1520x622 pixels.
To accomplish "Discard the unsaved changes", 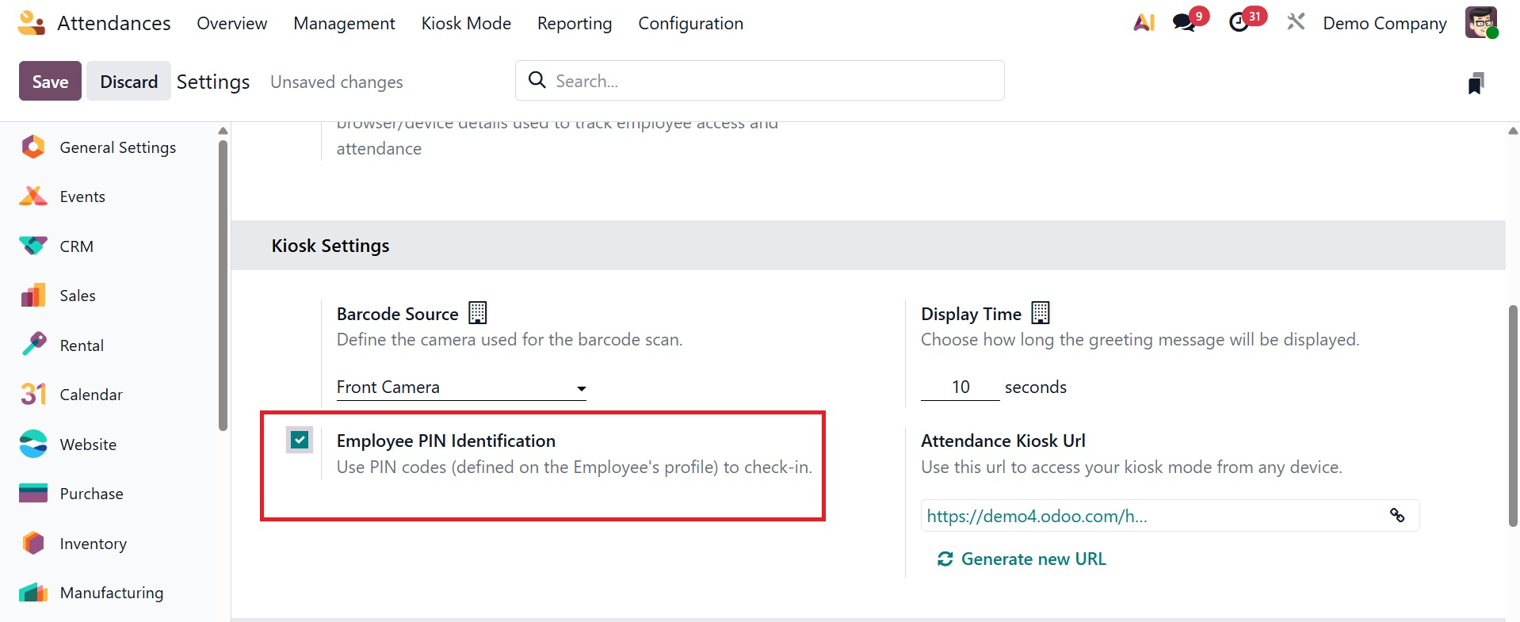I will pos(128,82).
